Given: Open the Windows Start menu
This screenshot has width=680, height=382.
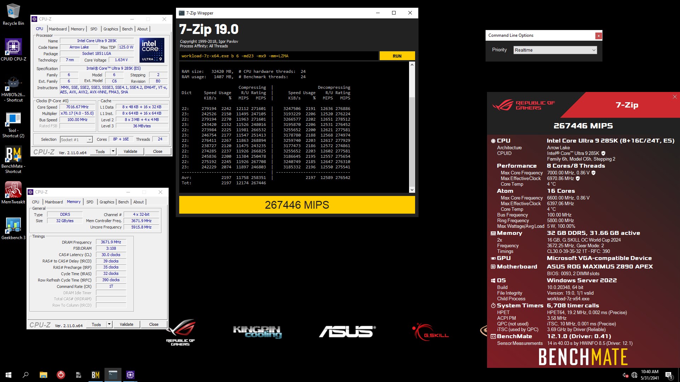Looking at the screenshot, I should [x=8, y=375].
